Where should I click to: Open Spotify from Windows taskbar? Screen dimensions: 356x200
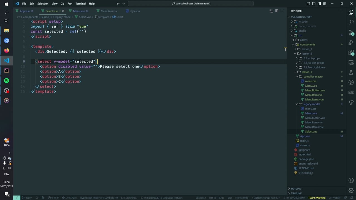[x=7, y=81]
